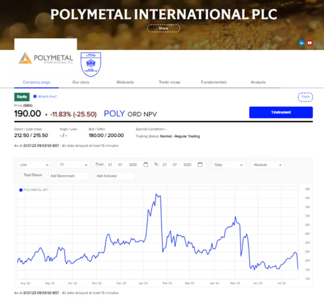The width and height of the screenshot is (324, 298).
Task: Open the YouTube icon at top right
Action: pyautogui.click(x=310, y=42)
